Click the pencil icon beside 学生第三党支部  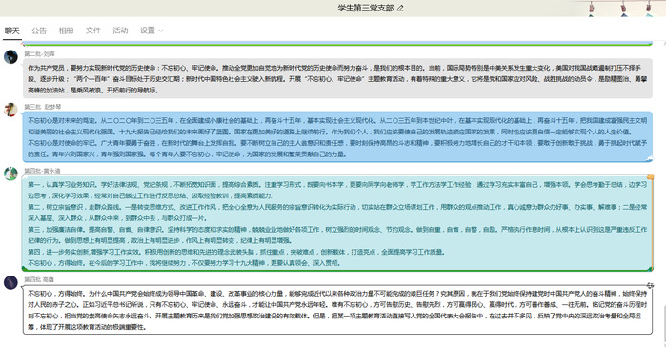(400, 8)
